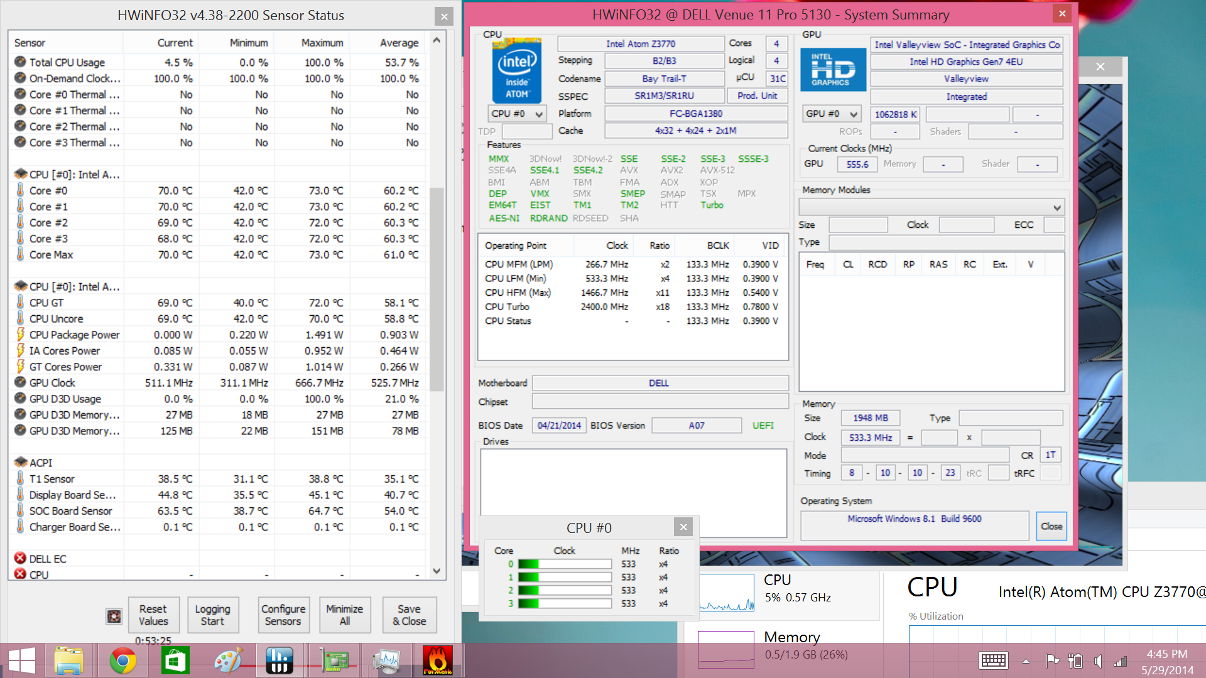Click the lightning icon of CPU Package Power
Screen dimensions: 1206x678
[x=20, y=335]
